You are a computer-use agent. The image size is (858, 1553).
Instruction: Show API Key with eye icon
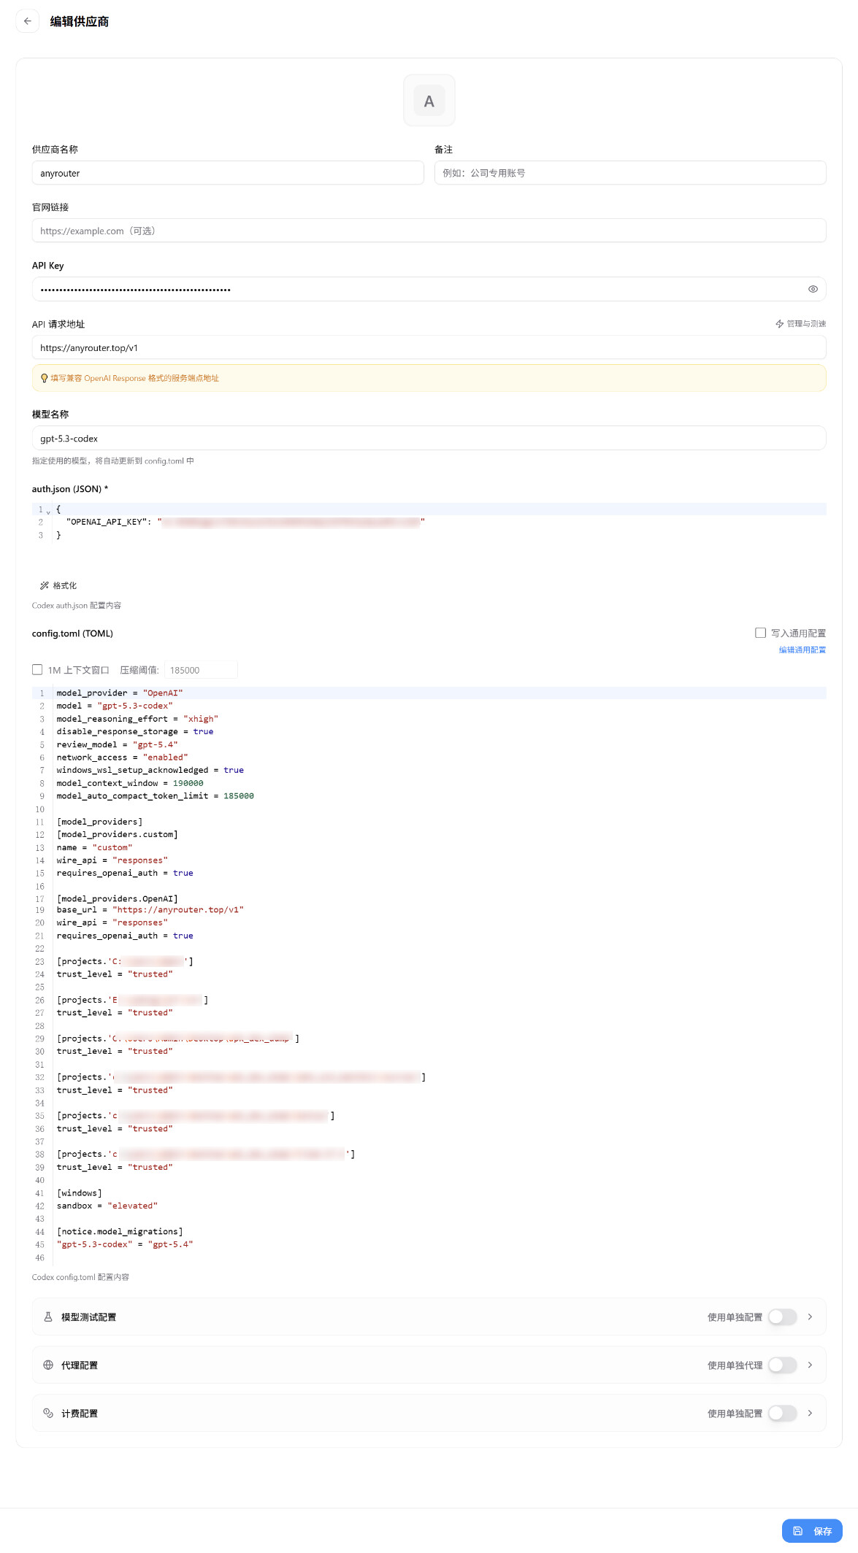pyautogui.click(x=813, y=289)
